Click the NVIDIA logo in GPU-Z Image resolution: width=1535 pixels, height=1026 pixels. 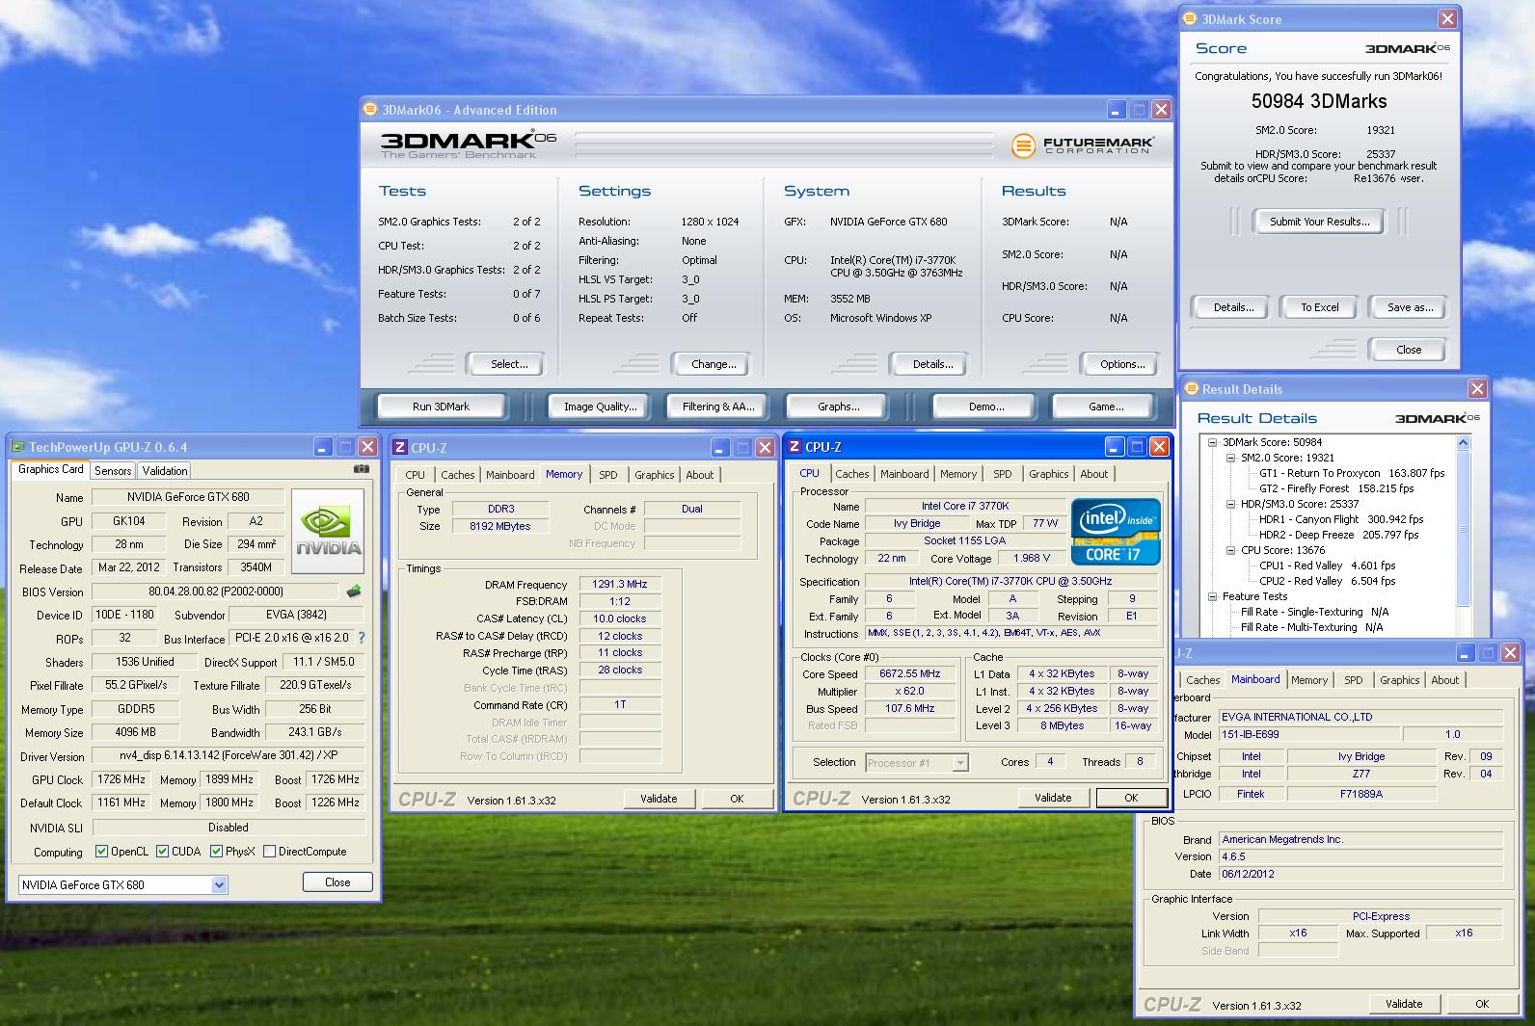point(328,531)
